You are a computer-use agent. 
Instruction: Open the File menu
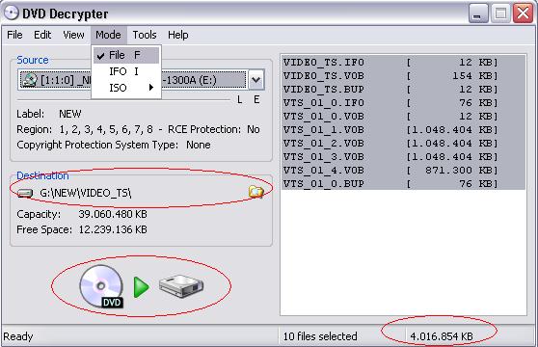click(14, 35)
